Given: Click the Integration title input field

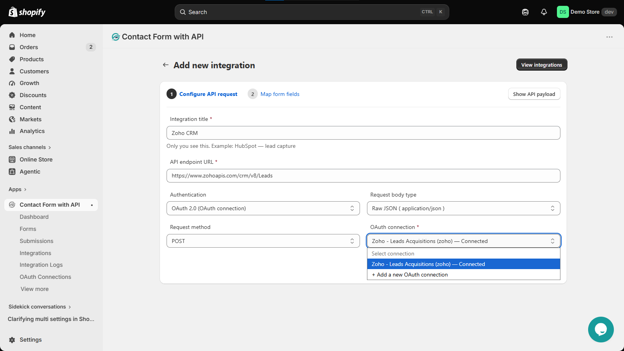Looking at the screenshot, I should click(363, 133).
